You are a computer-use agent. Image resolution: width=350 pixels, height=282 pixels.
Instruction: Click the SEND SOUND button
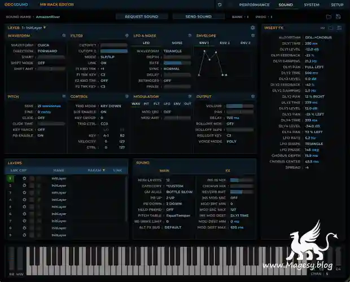point(199,16)
